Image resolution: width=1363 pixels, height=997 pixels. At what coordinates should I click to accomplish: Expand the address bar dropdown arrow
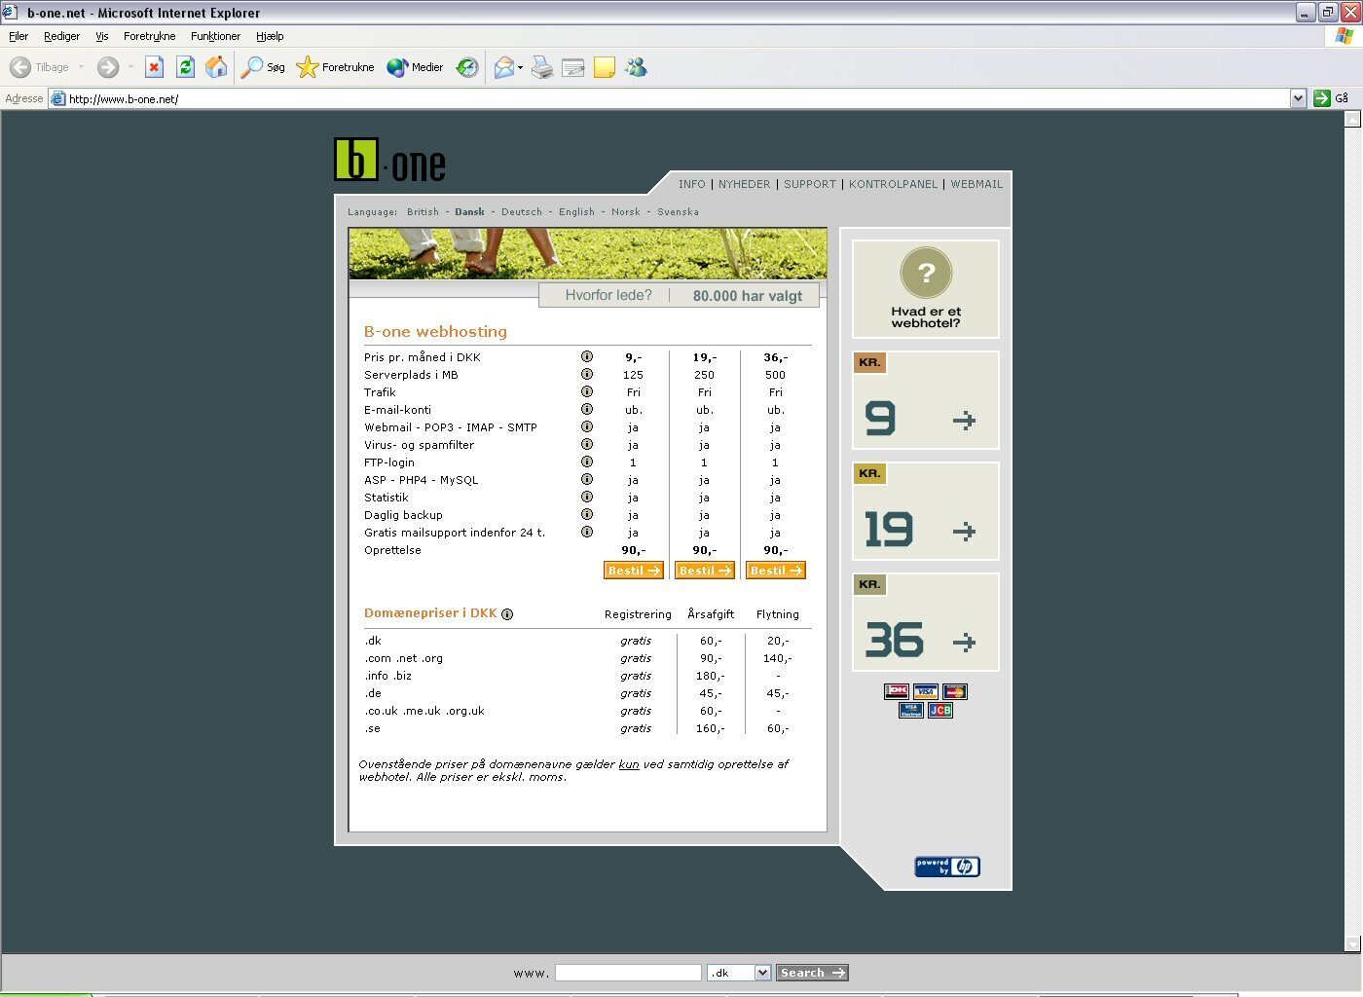1298,98
